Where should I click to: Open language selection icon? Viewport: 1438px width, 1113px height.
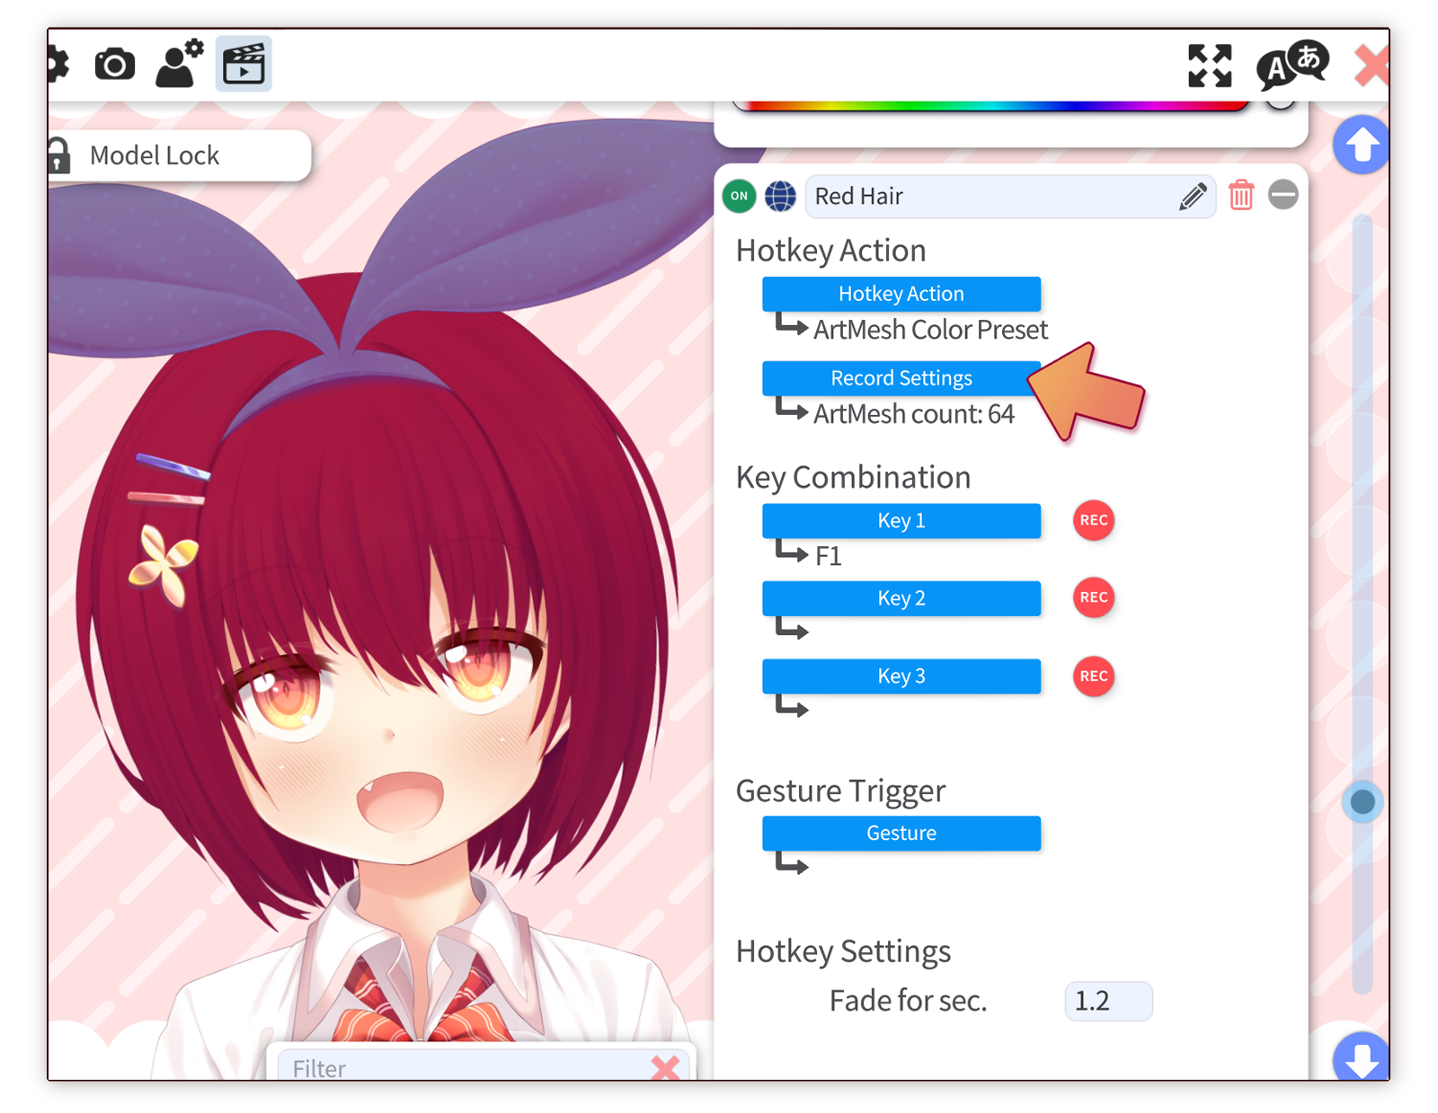(x=1292, y=66)
